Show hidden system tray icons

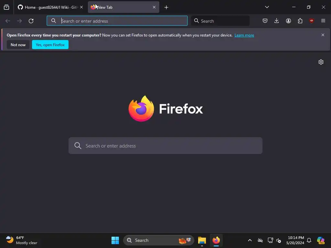[x=250, y=240]
